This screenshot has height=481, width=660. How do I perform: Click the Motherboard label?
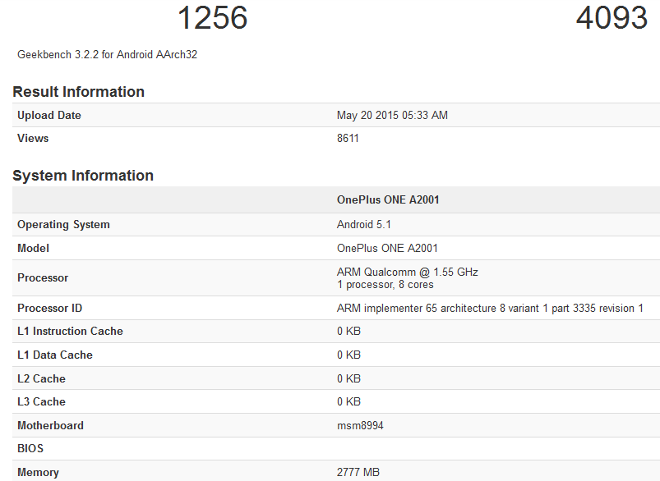click(x=50, y=425)
